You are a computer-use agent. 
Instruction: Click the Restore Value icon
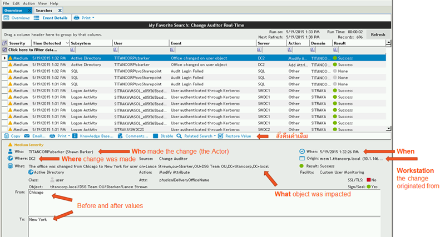click(220, 136)
